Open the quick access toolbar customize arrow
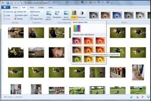The width and height of the screenshot is (151, 101). (22, 3)
